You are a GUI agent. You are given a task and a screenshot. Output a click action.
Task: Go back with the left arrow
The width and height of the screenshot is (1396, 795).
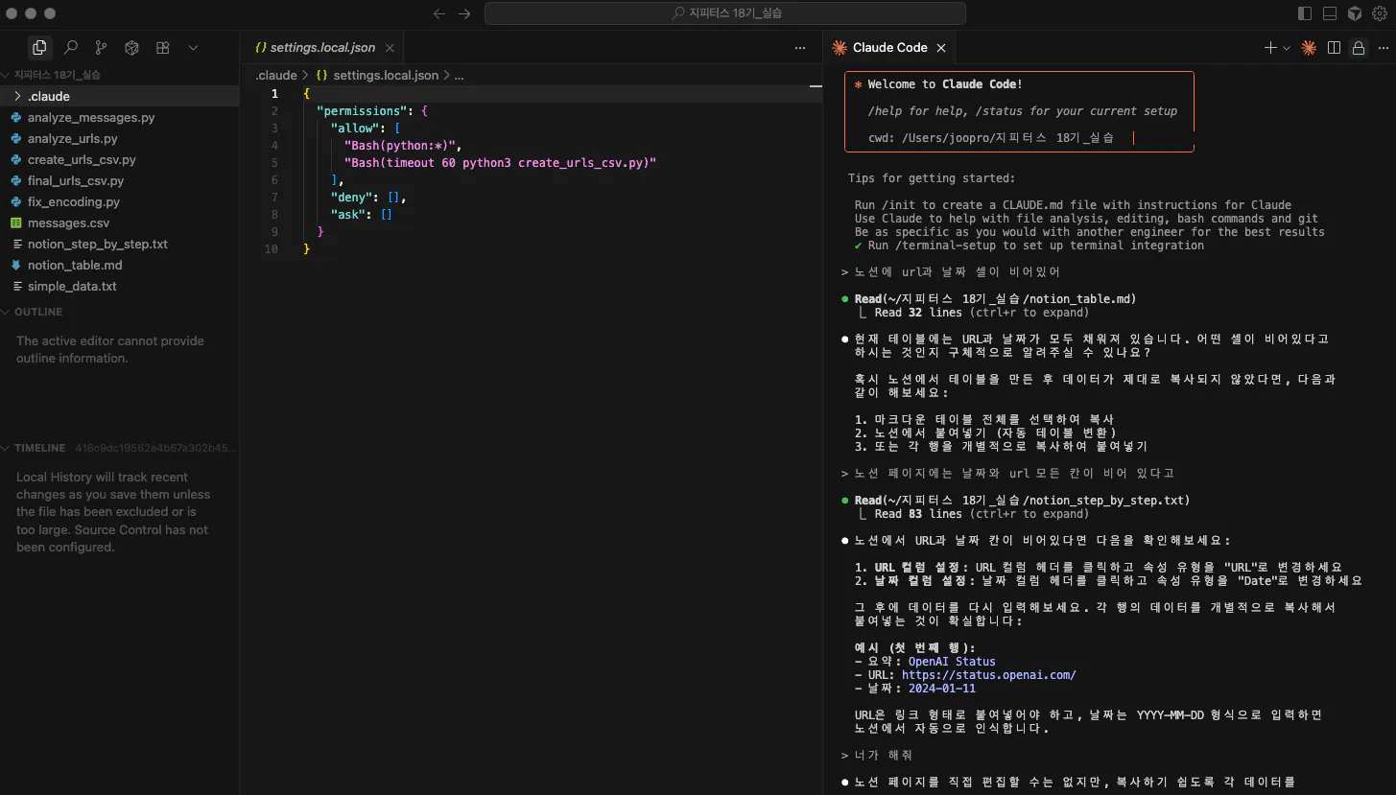click(439, 13)
